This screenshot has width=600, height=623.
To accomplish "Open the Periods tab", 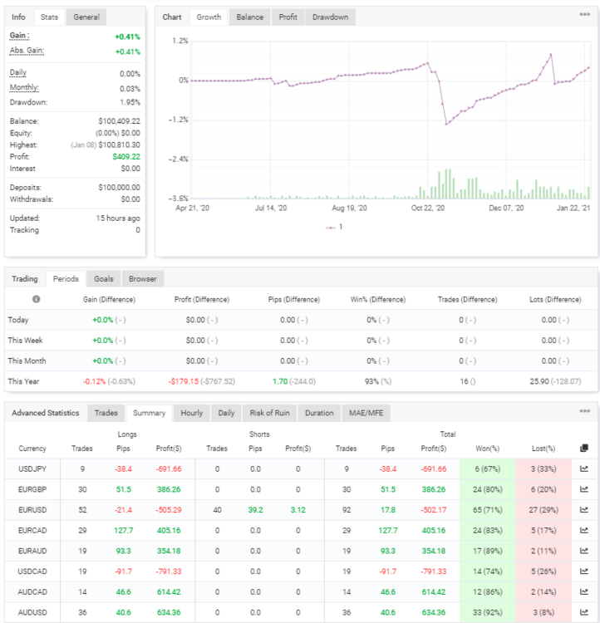I will [66, 279].
